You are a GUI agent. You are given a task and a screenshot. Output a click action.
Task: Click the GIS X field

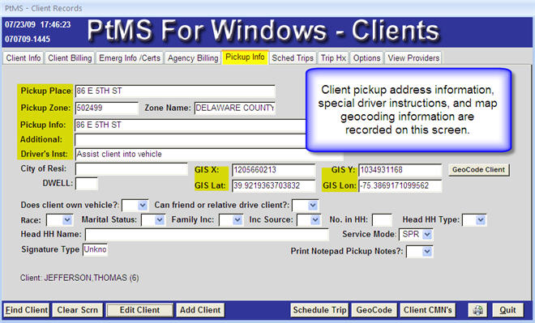[274, 170]
